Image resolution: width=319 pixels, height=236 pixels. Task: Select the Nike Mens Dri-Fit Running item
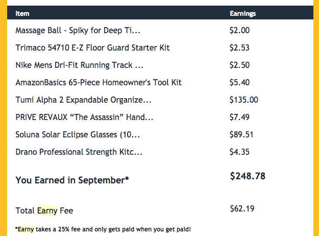(79, 65)
